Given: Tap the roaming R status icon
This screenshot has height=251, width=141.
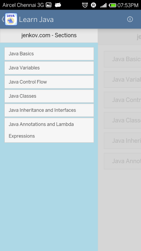Looking at the screenshot, I should click(94, 5).
